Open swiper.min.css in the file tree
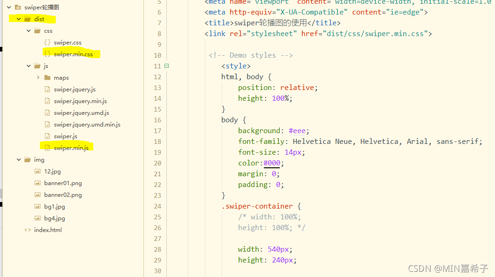Viewport: 495px width, 277px height. pos(73,54)
